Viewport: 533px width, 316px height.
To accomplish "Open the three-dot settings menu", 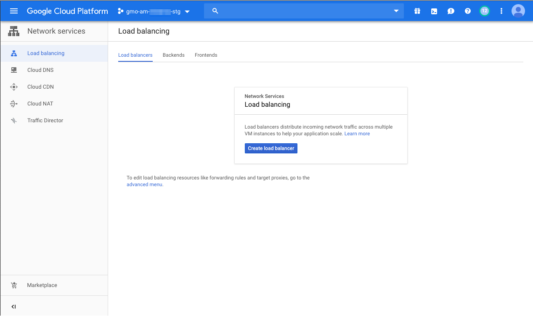I will click(x=501, y=11).
